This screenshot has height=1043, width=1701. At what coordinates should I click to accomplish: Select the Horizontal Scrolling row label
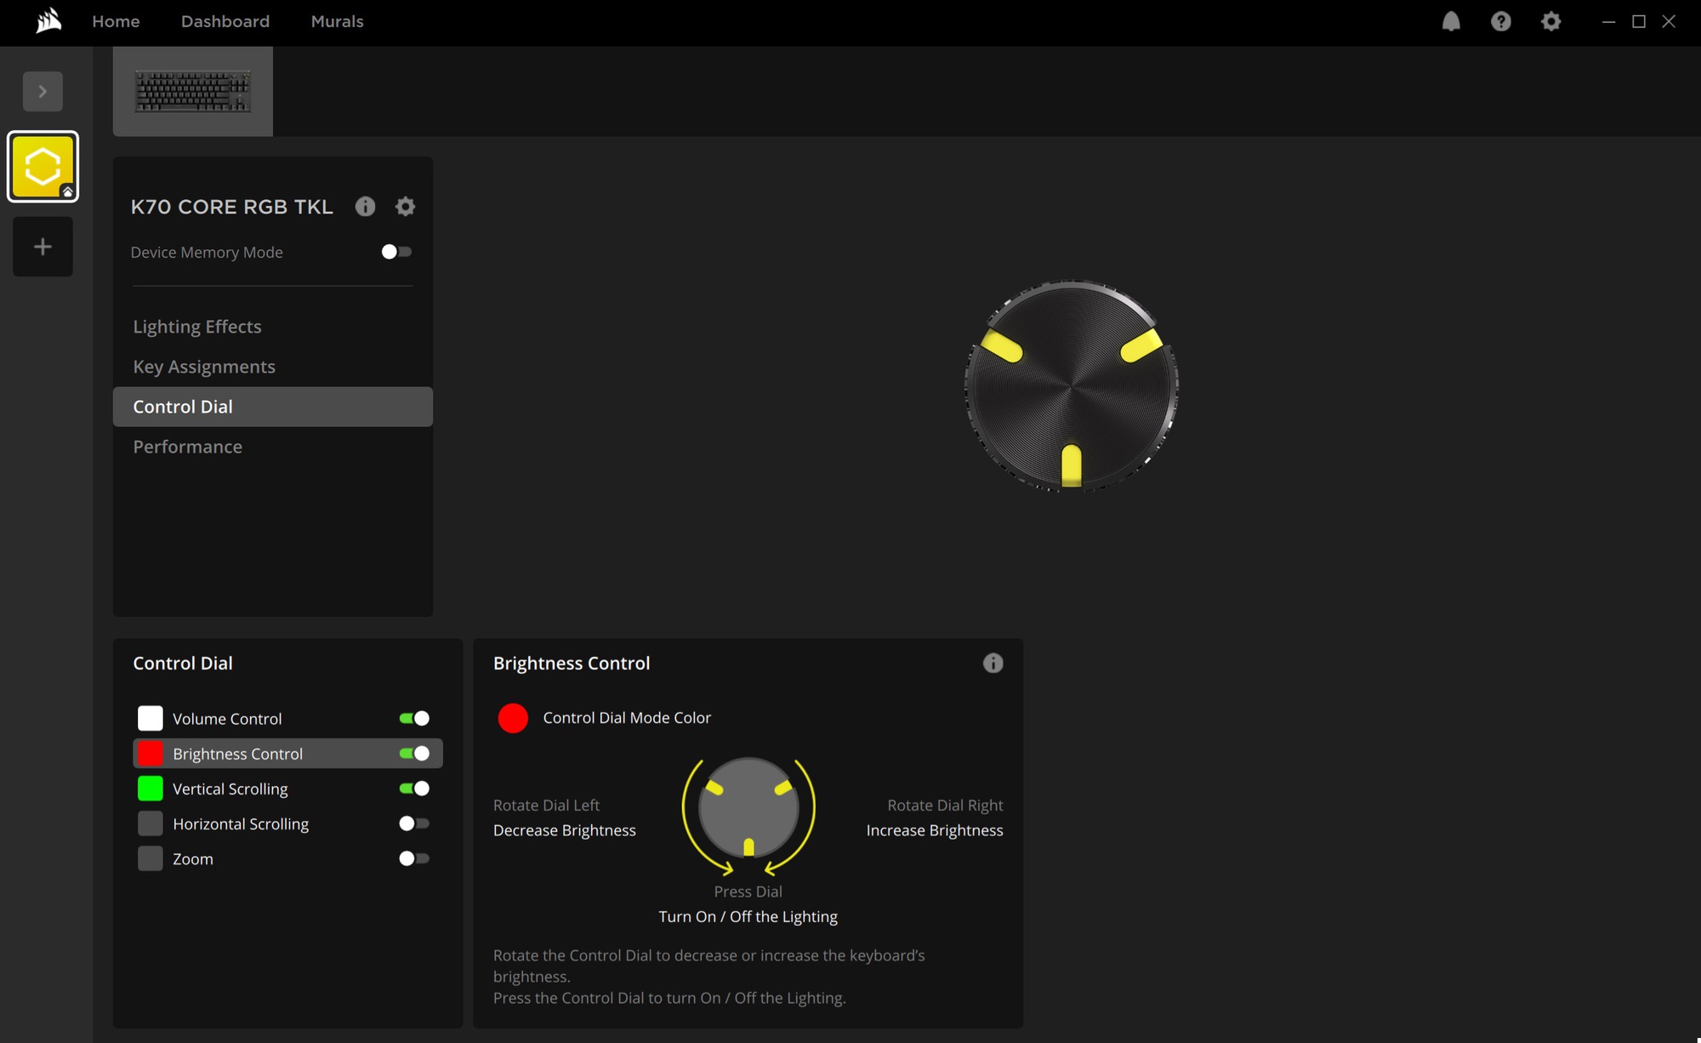point(241,824)
